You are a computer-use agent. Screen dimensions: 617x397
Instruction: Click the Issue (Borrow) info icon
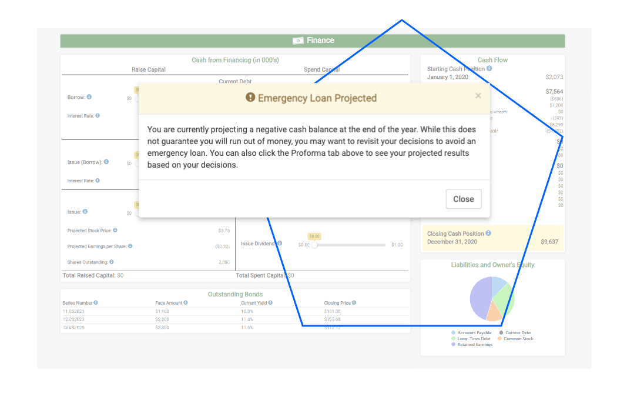[x=106, y=162]
